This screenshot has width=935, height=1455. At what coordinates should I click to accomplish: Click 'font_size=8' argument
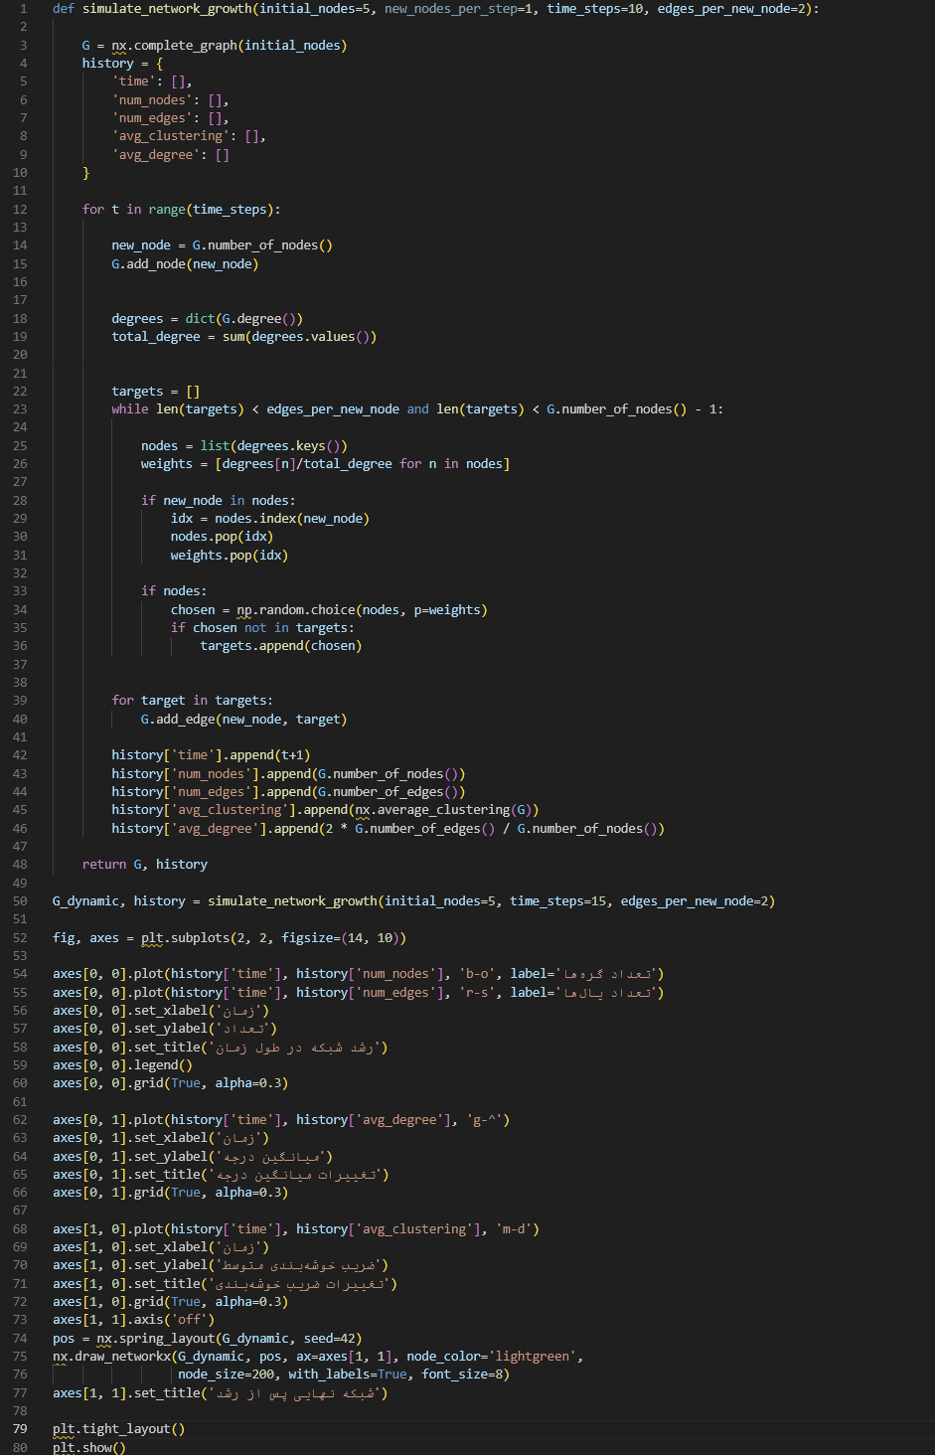click(x=462, y=1374)
